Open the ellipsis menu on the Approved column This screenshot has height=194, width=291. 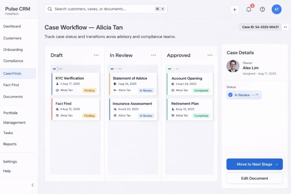pyautogui.click(x=210, y=55)
